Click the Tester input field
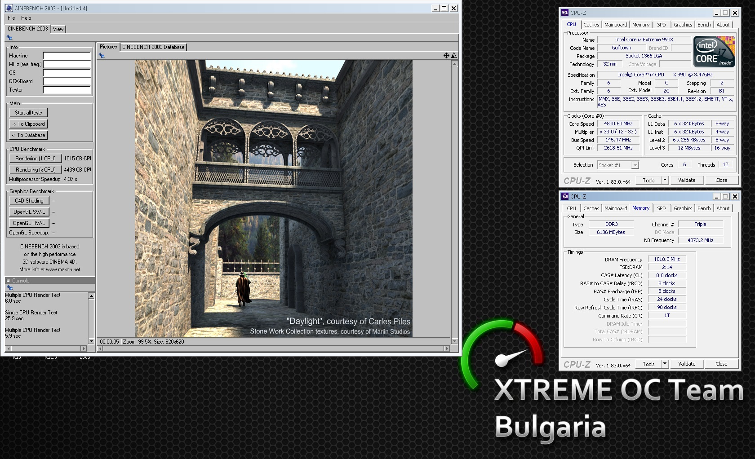 point(67,90)
